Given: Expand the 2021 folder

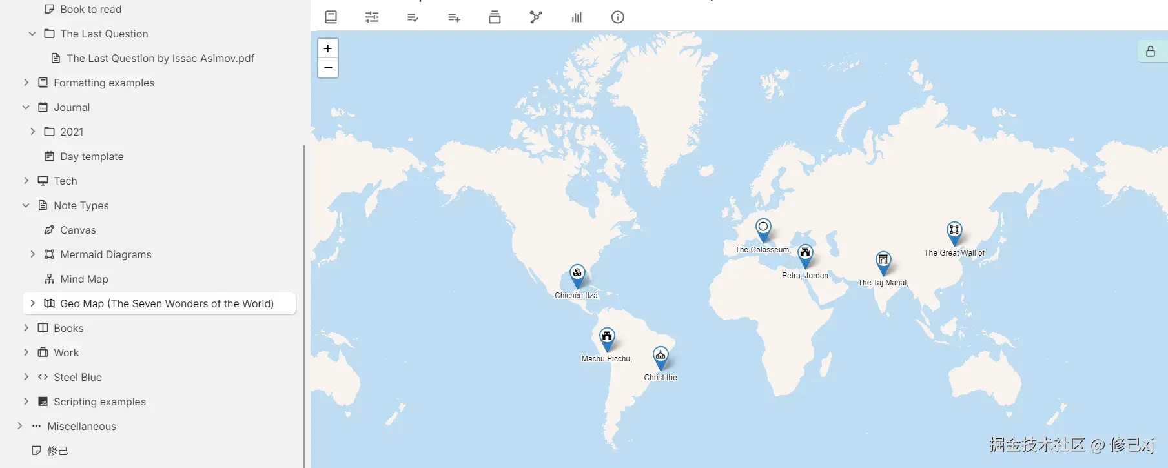Looking at the screenshot, I should (x=32, y=132).
